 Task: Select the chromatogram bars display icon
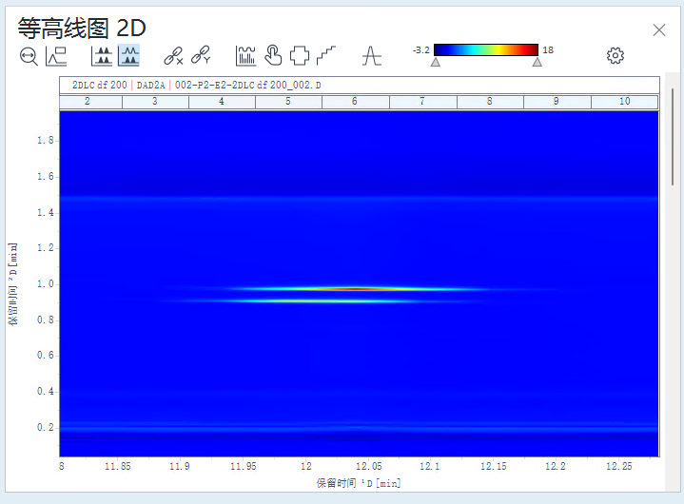[245, 56]
